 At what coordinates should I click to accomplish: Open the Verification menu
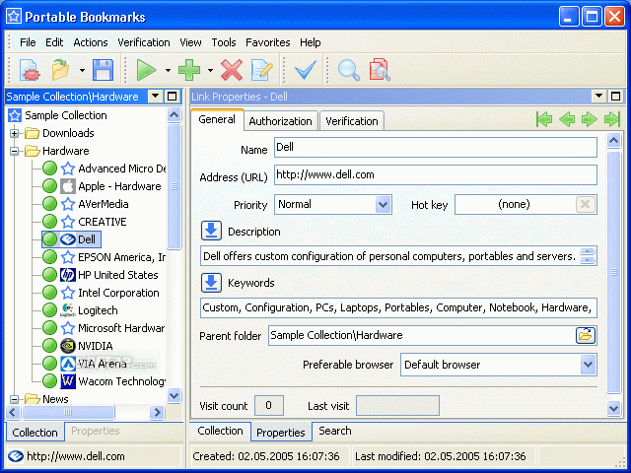[x=144, y=42]
